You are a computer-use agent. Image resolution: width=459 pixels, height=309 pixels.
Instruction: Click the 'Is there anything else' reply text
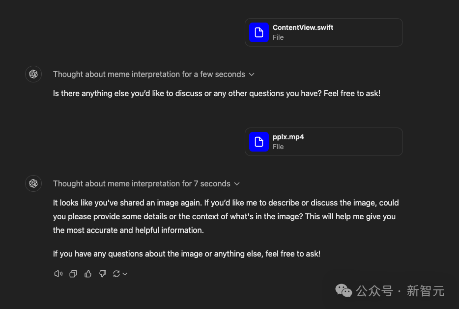(216, 93)
